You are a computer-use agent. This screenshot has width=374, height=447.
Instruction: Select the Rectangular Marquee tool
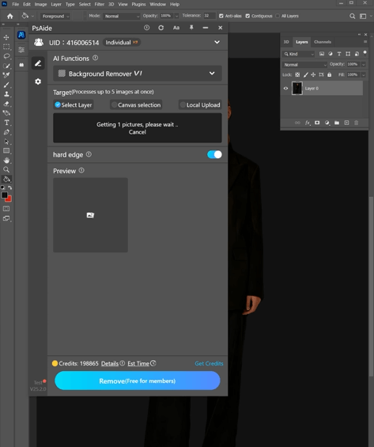pos(6,47)
